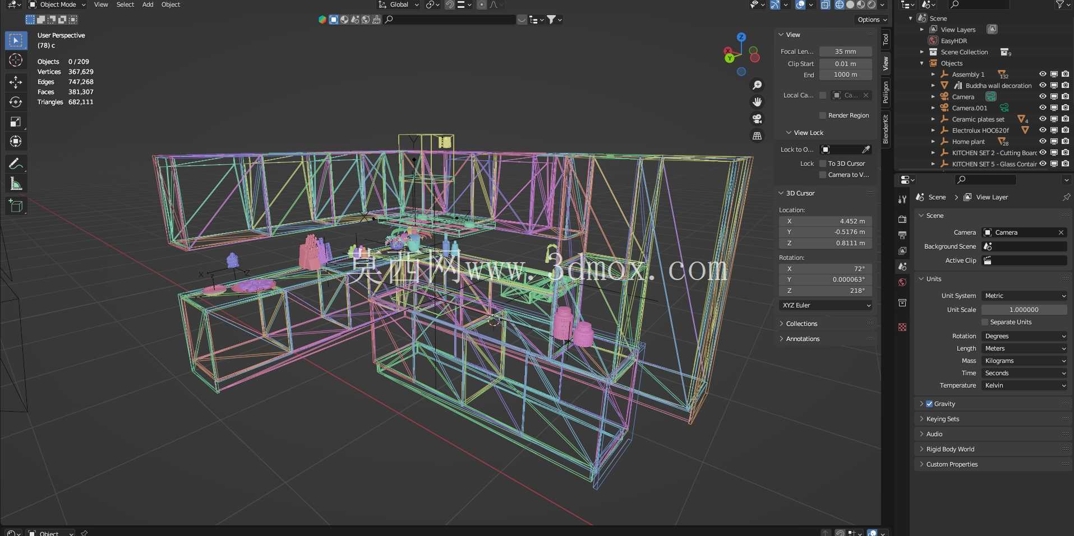1074x536 pixels.
Task: Click the Unit Scale 1.000000 field
Action: pyautogui.click(x=1024, y=310)
